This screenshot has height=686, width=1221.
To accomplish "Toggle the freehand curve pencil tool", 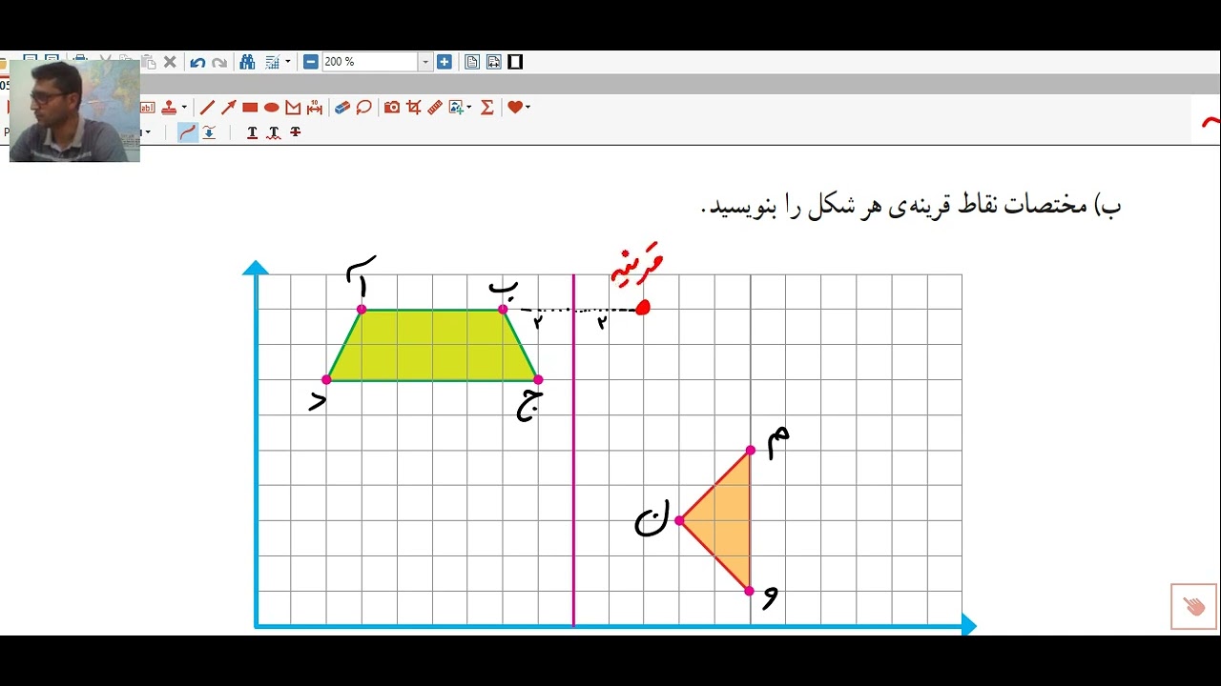I will tap(188, 132).
